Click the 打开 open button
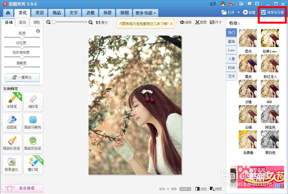This screenshot has width=288, height=194. click(x=228, y=12)
